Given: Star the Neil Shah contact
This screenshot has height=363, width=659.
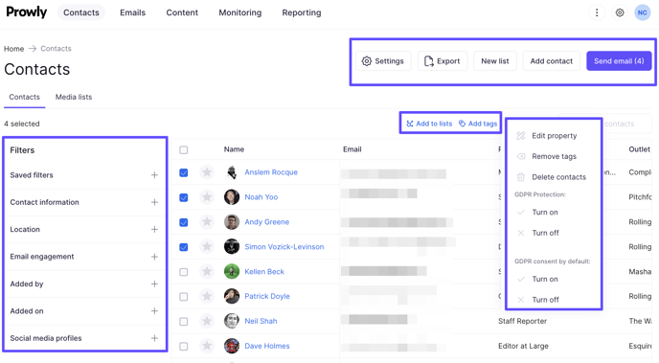Looking at the screenshot, I should (x=207, y=321).
